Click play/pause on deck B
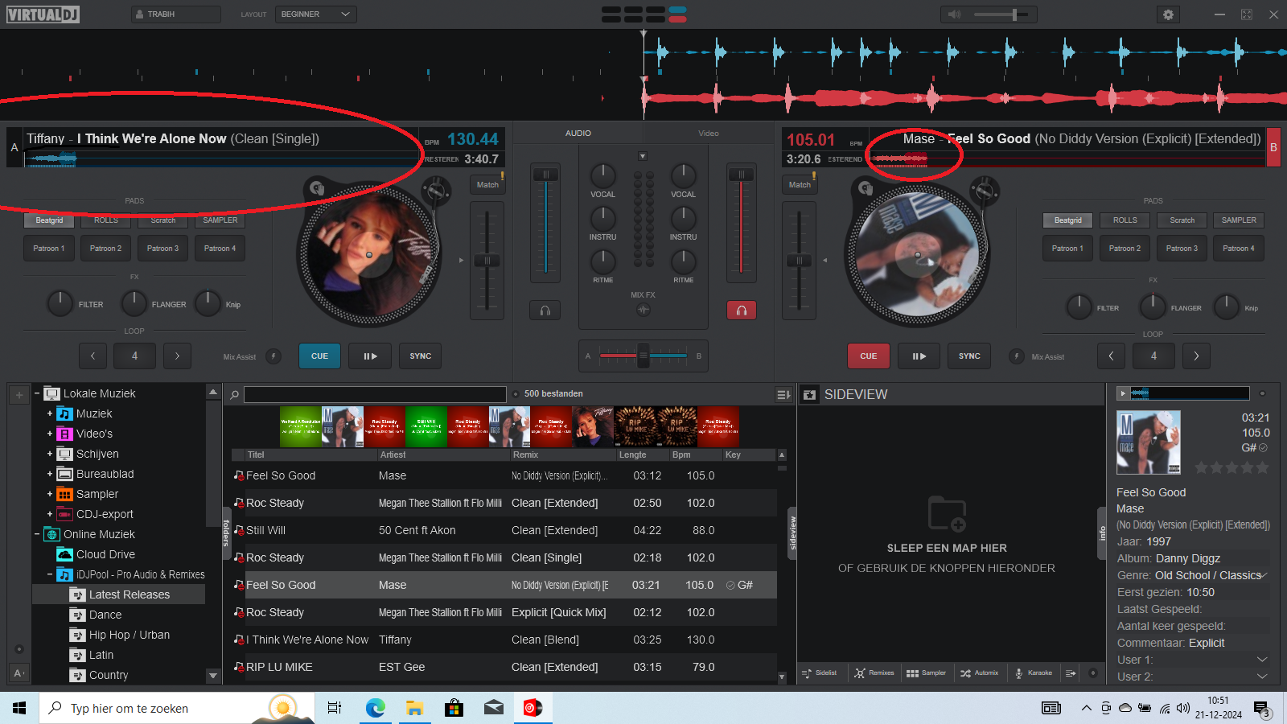 [919, 356]
